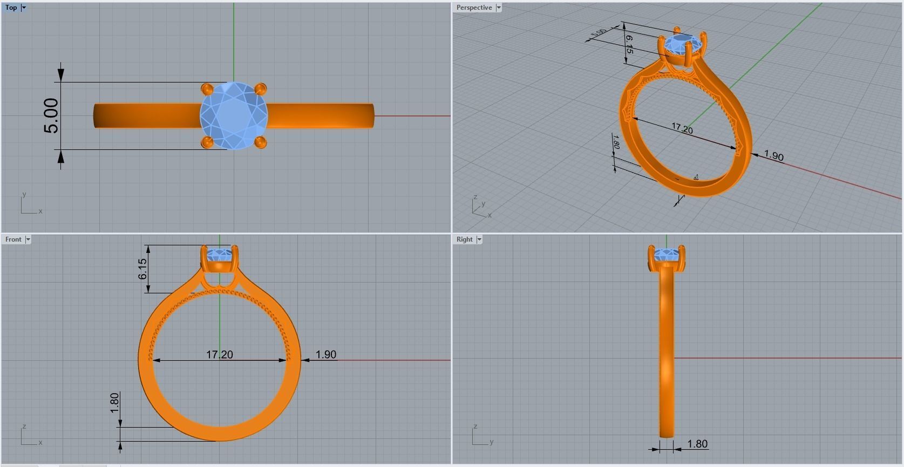Select the 6.15 dimension text in Front view
The image size is (904, 467).
pyautogui.click(x=142, y=269)
